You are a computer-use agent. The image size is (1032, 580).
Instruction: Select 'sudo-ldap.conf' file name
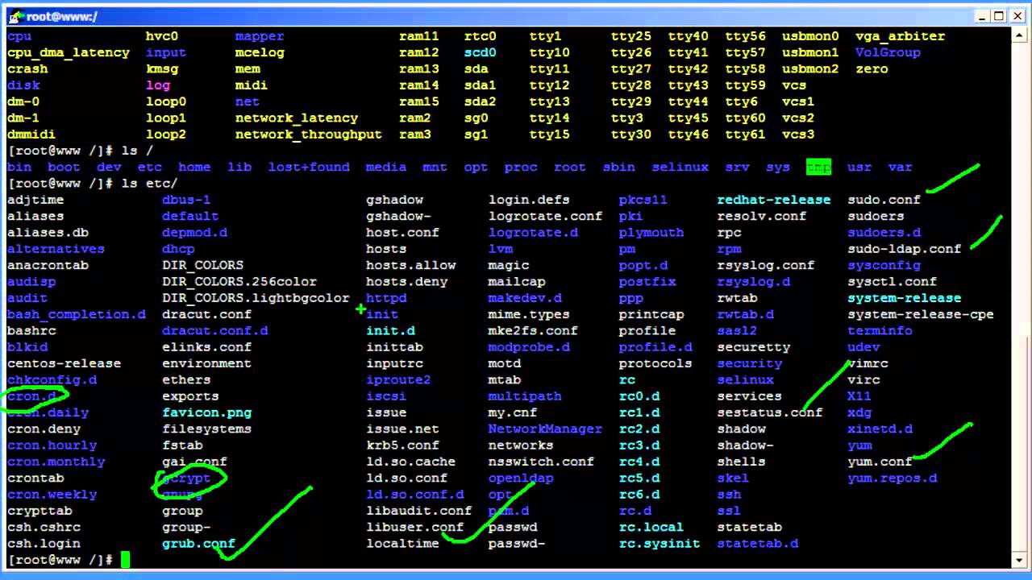point(905,249)
